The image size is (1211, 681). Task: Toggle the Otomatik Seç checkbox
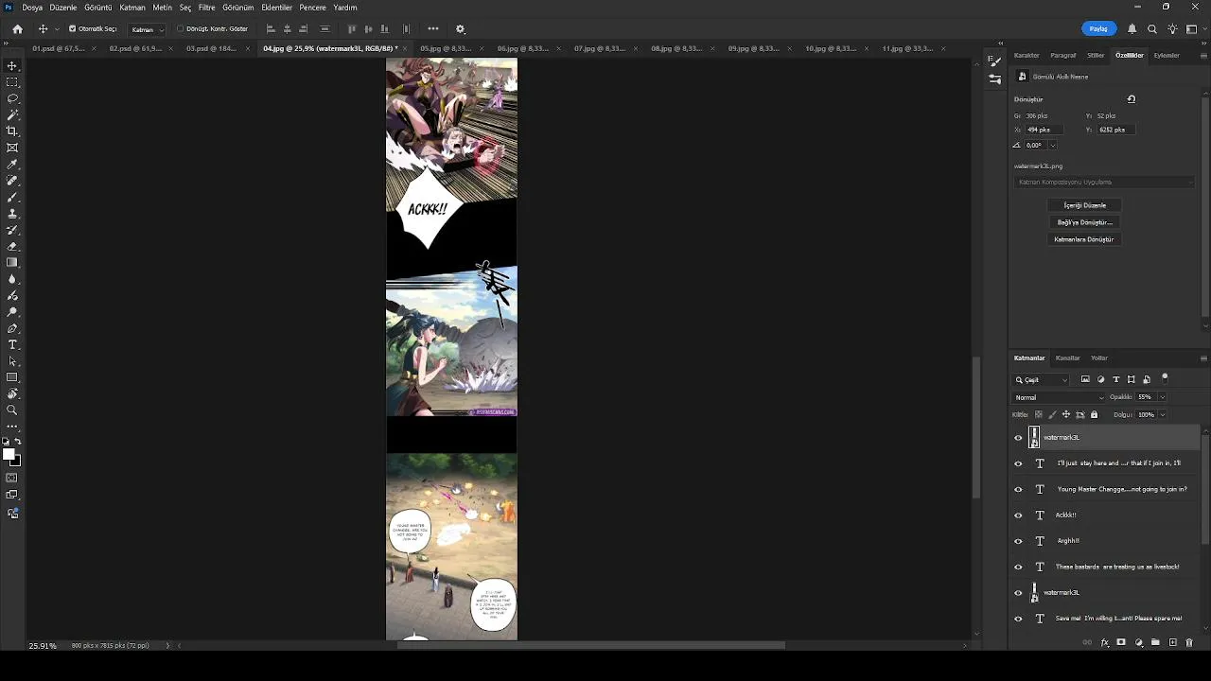coord(73,29)
